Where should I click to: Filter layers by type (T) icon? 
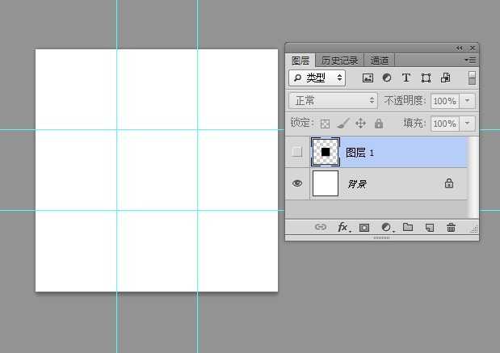coord(405,78)
